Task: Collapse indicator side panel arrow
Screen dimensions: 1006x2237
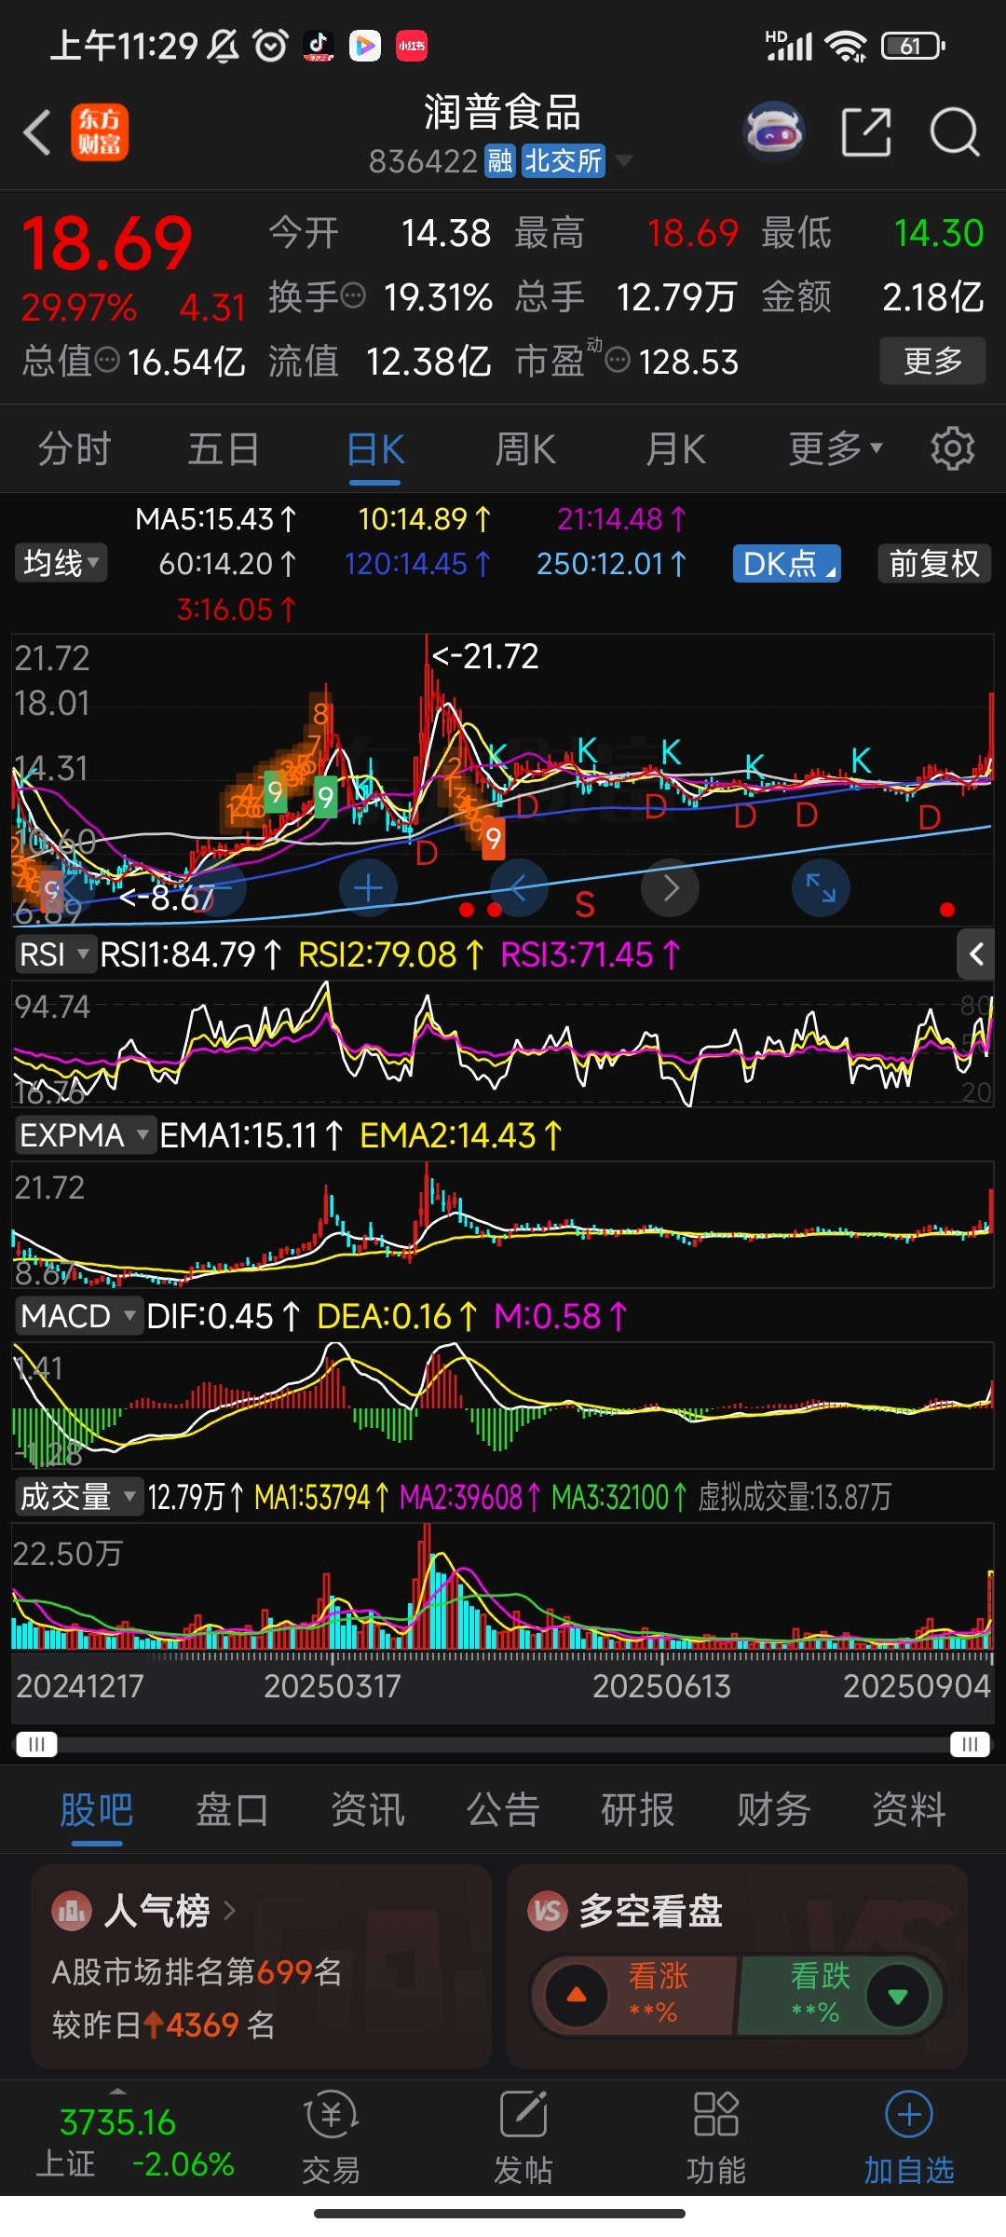Action: point(975,954)
